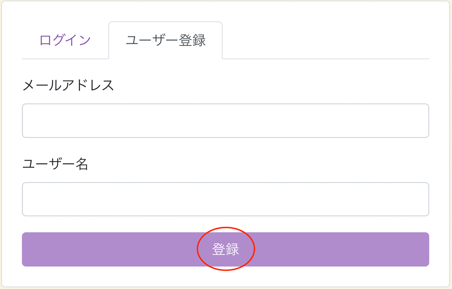Focus the メールアドレス input field

click(225, 120)
